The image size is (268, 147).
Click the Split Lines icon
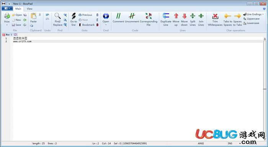[193, 16]
